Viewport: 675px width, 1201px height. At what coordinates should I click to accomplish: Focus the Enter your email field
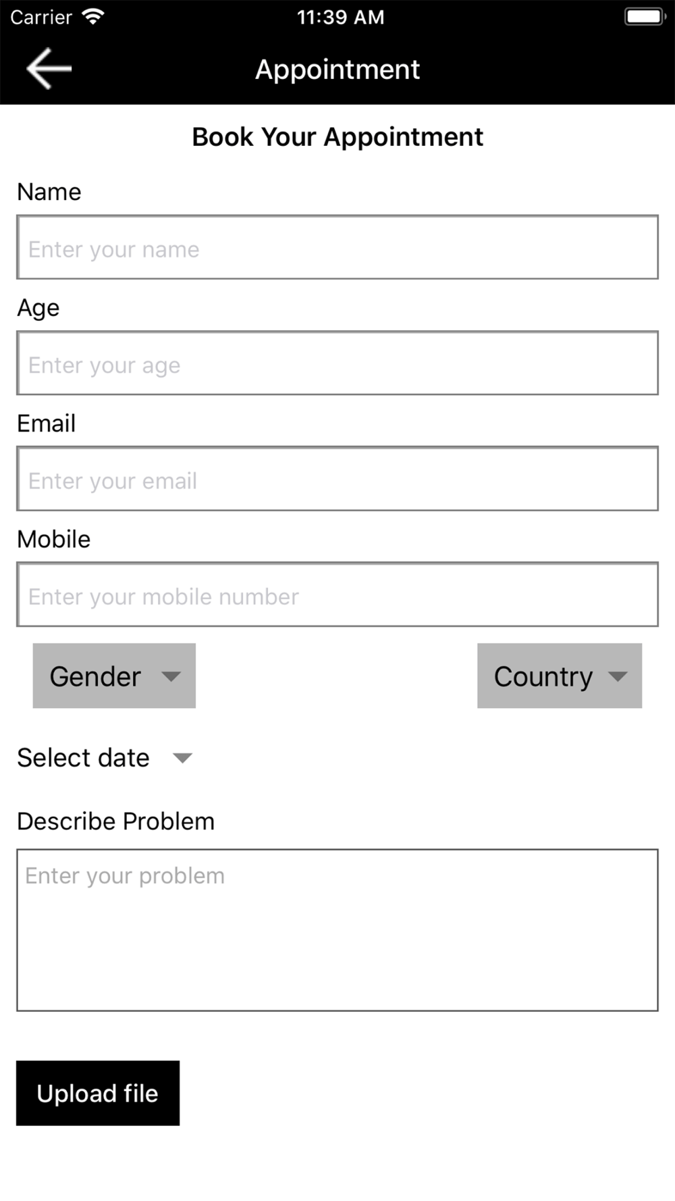click(337, 478)
